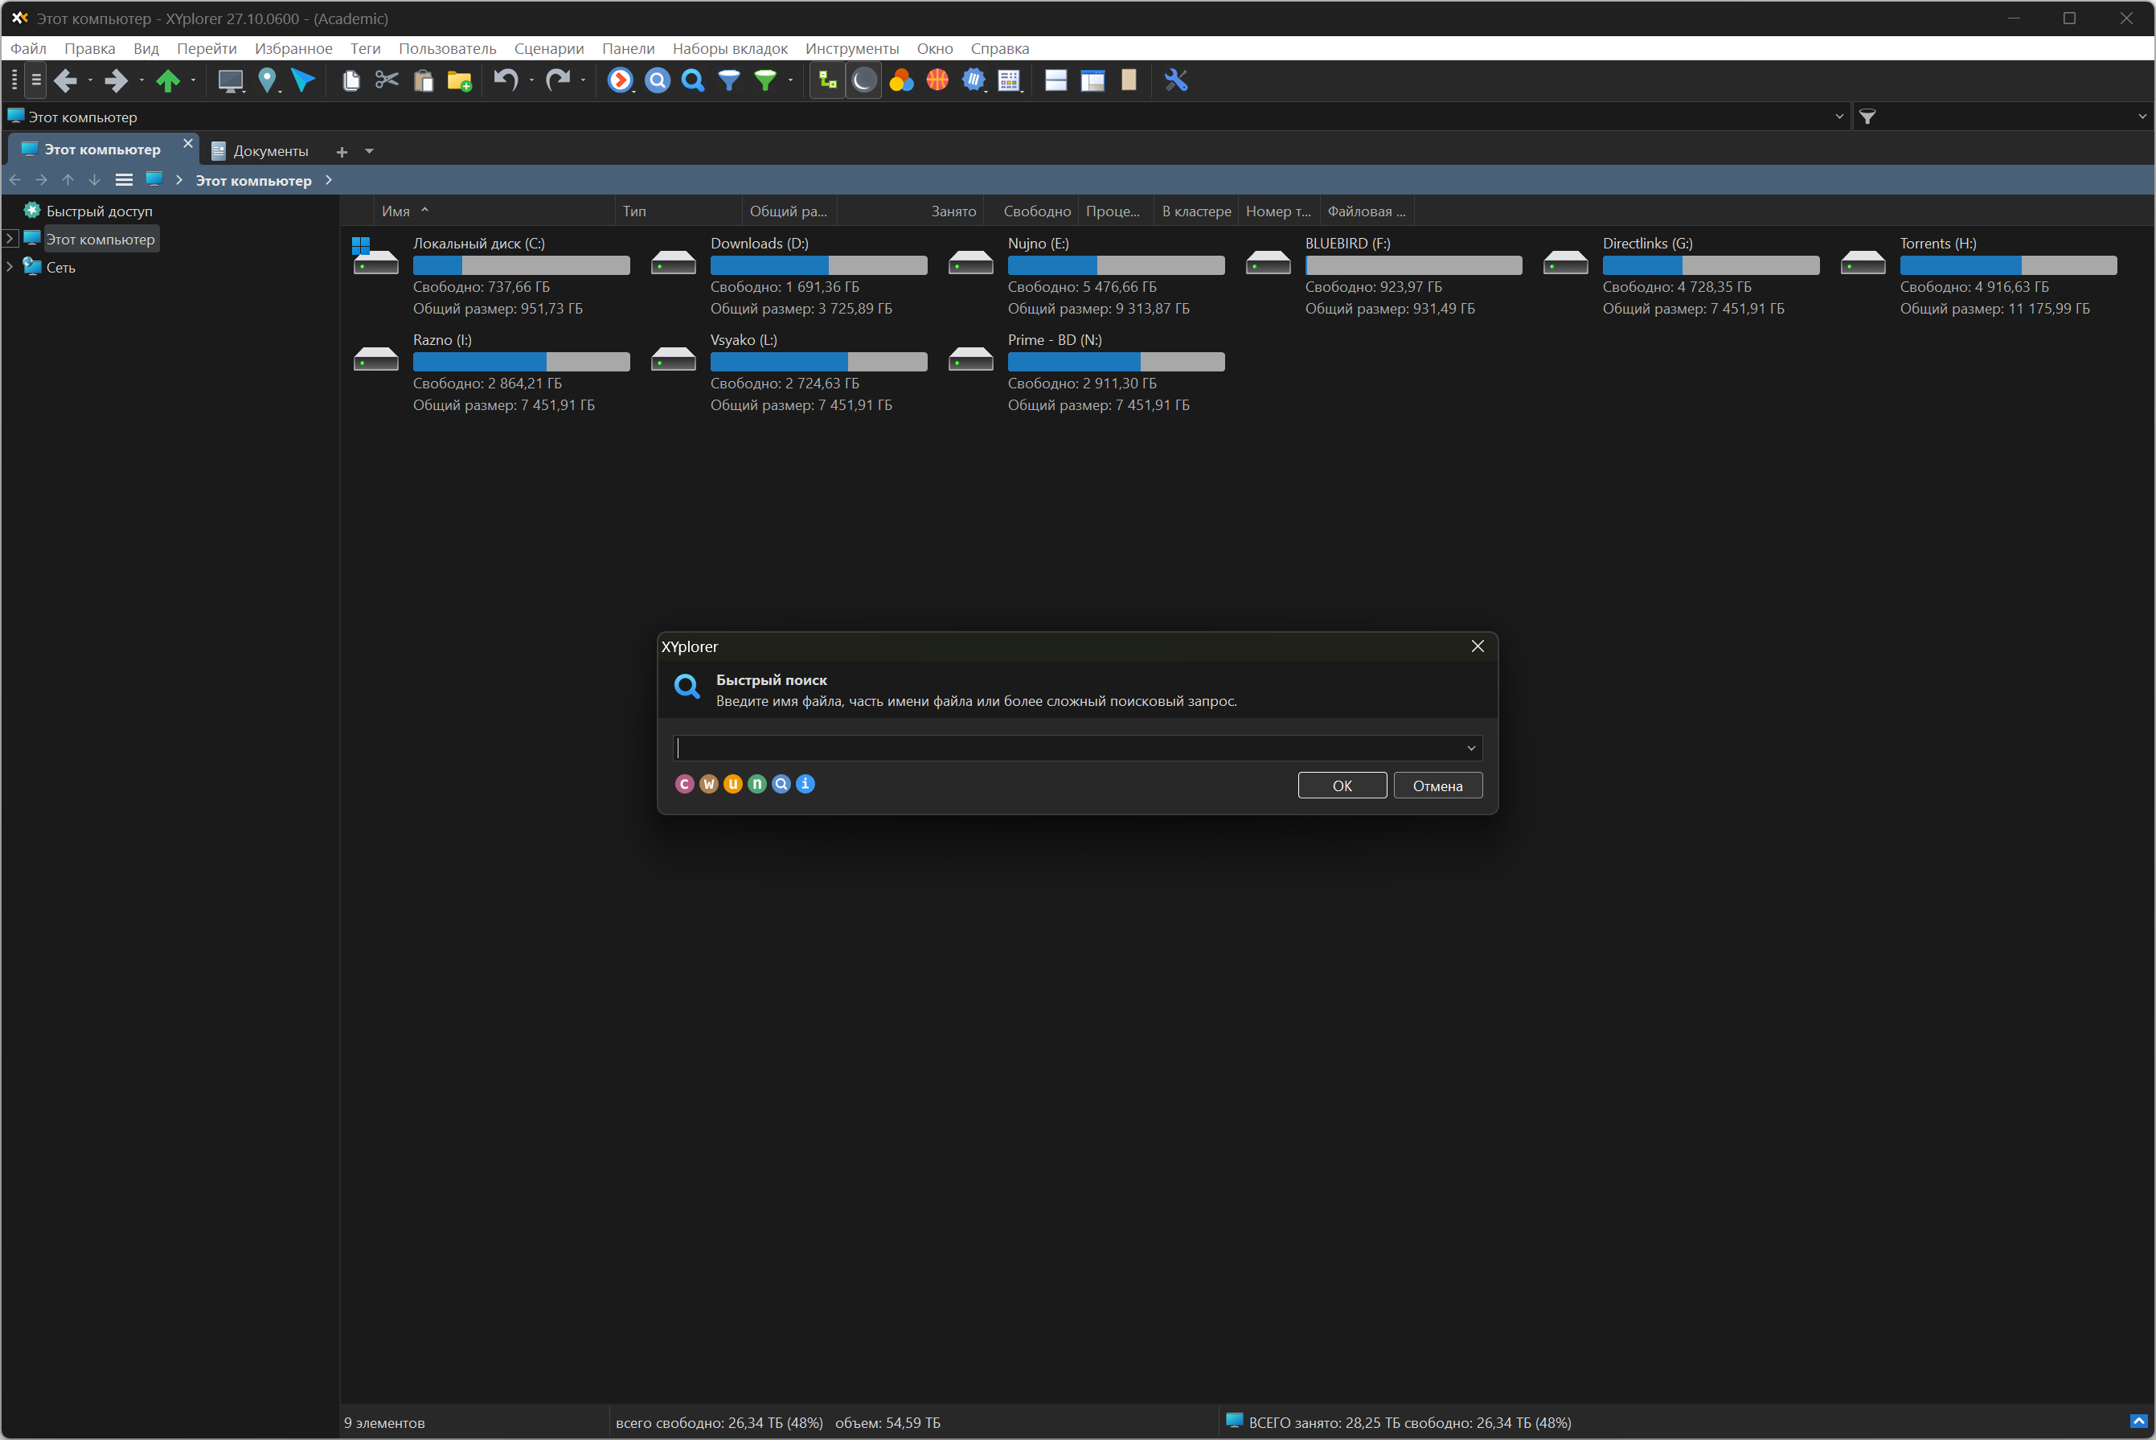Viewport: 2156px width, 1440px height.
Task: Expand the address bar history dropdown
Action: [x=1839, y=117]
